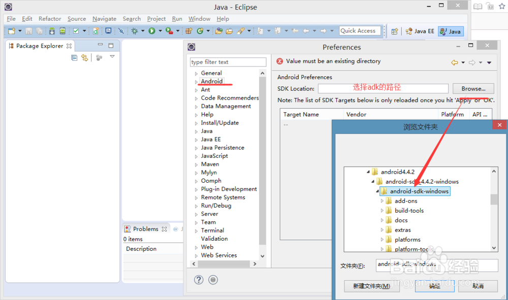The image size is (508, 300).
Task: Click the Save icon in Eclipse toolbar
Action: tap(29, 31)
